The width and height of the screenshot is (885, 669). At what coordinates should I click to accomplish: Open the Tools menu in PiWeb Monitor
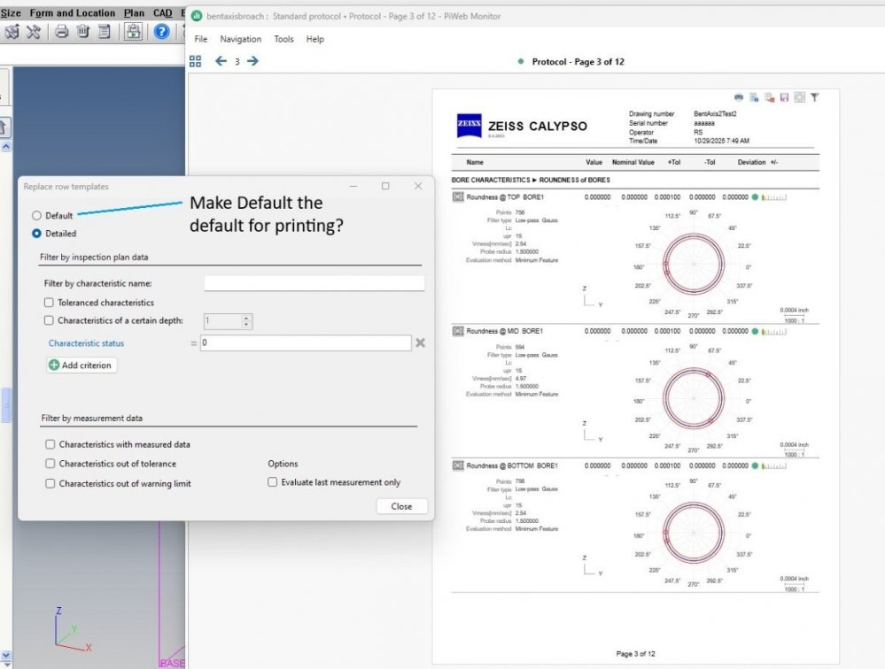pos(283,39)
